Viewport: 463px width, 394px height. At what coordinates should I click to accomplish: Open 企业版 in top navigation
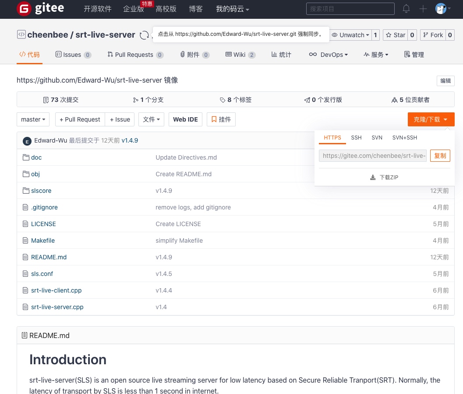134,9
